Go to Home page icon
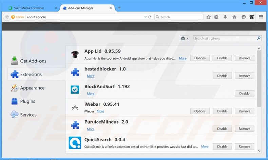Viewport: 268px width, 160px height. pyautogui.click(x=234, y=17)
